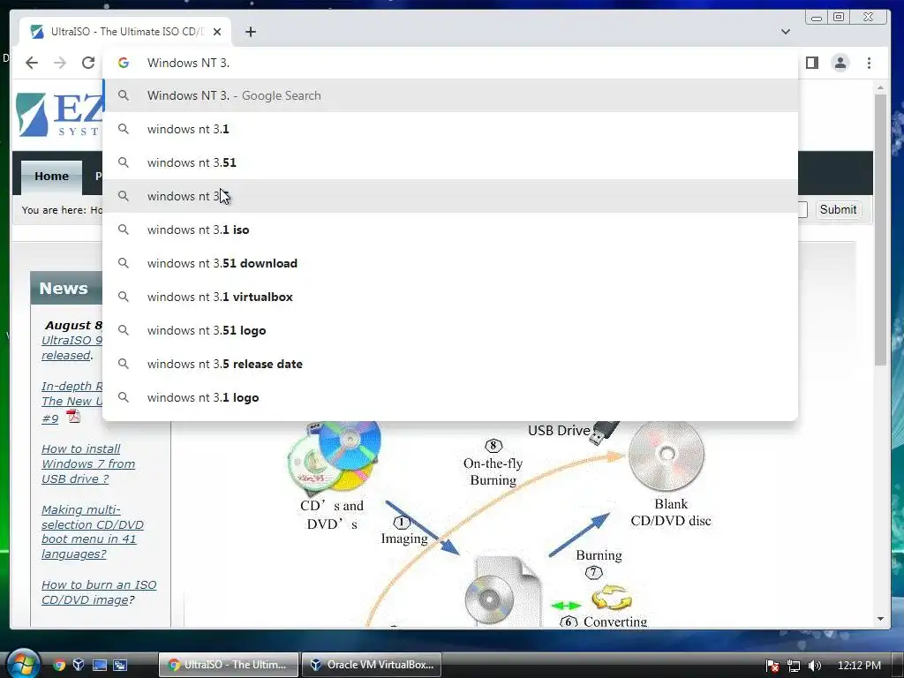The image size is (904, 678).
Task: Click the network tray icon
Action: [x=794, y=666]
